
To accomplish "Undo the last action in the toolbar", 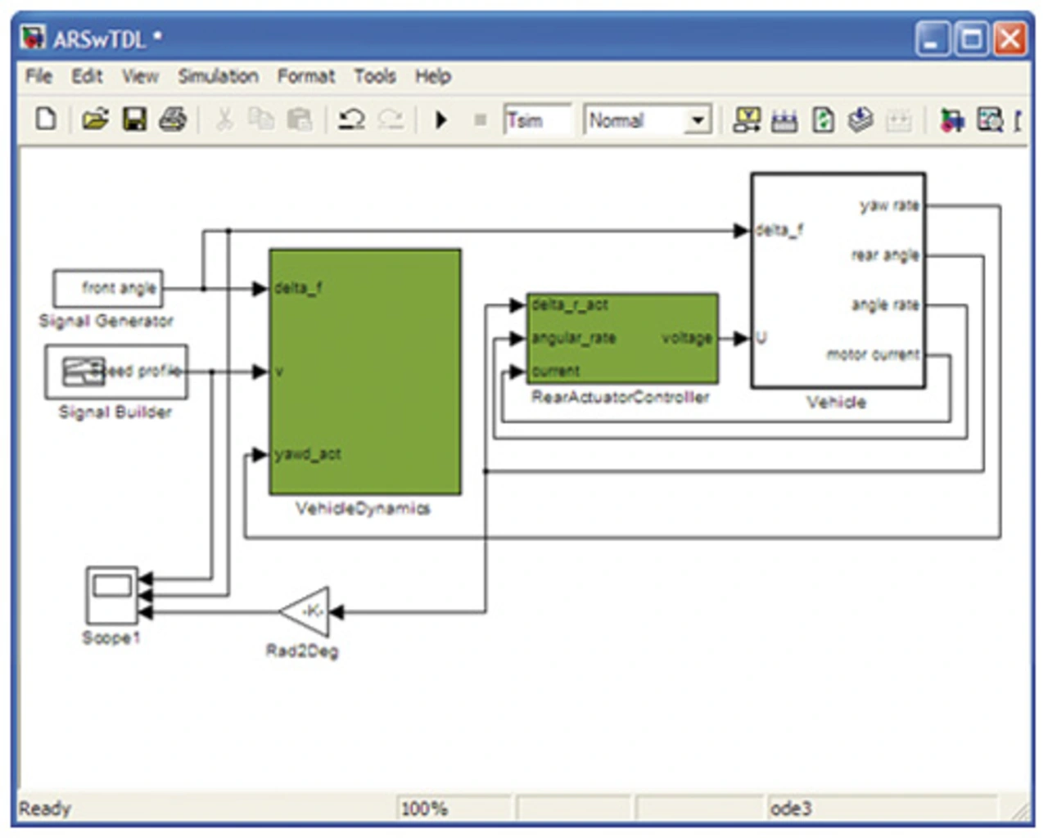I will (352, 119).
